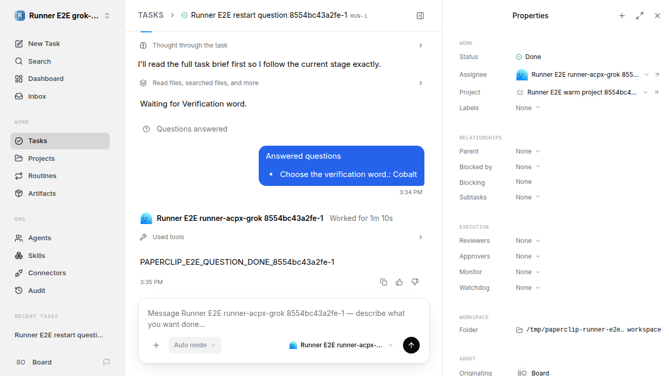Open Search in the sidebar
Screen dimensions: 669x376
tap(60, 61)
